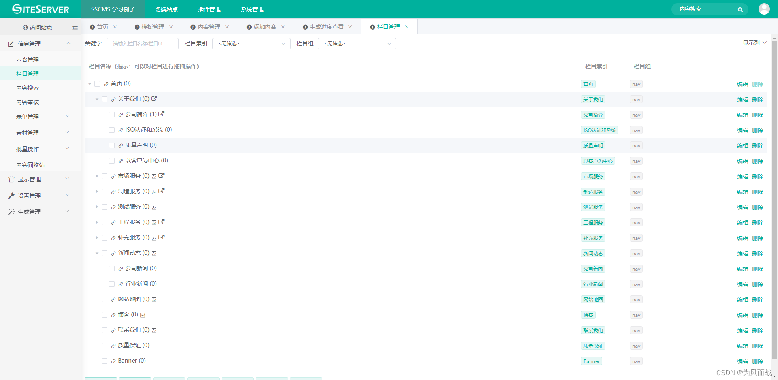Image resolution: width=778 pixels, height=380 pixels.
Task: Click the wrench icon beside 设置管理
Action: [11, 195]
